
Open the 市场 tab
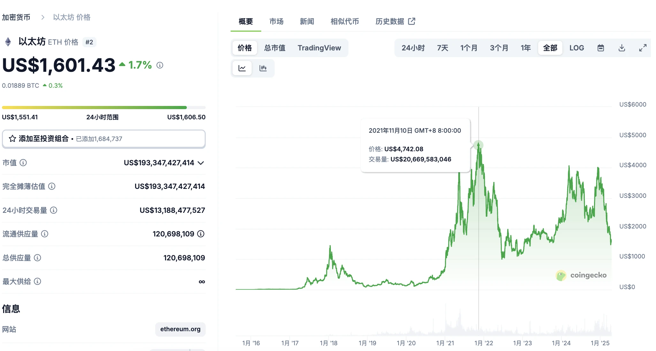pos(276,21)
